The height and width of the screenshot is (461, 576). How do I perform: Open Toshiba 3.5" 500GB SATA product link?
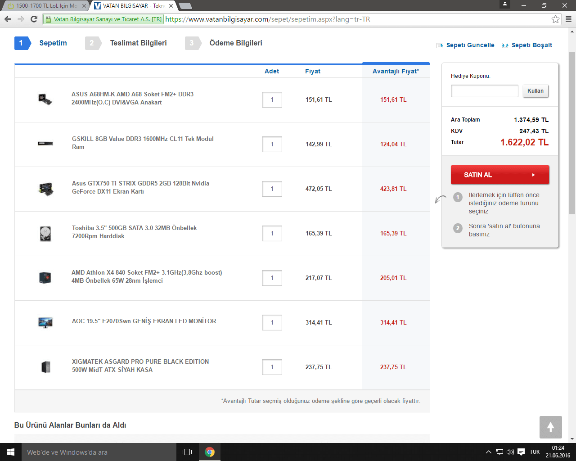click(x=134, y=232)
